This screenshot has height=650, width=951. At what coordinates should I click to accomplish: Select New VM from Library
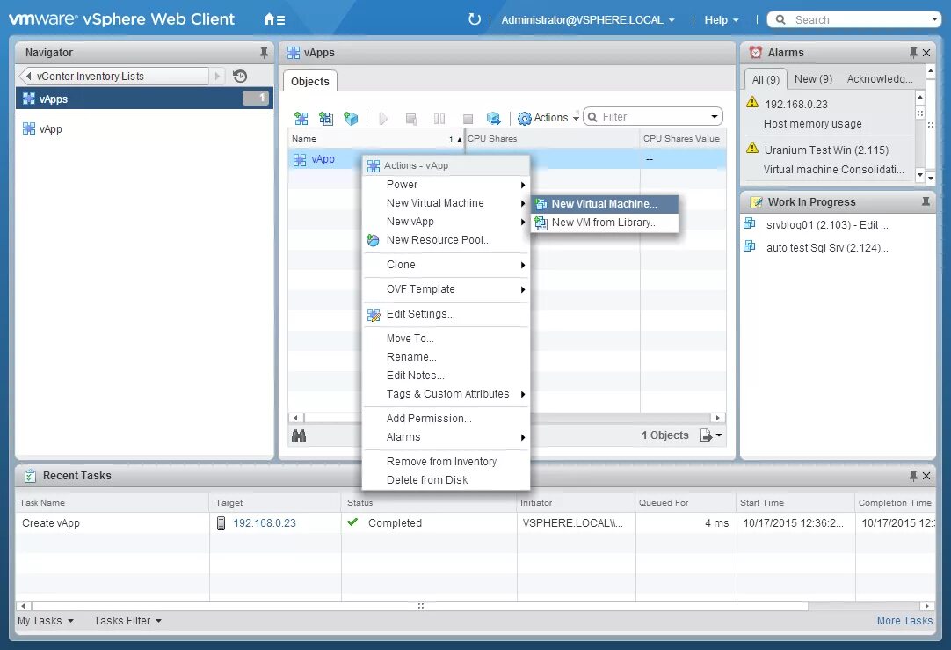(x=605, y=223)
